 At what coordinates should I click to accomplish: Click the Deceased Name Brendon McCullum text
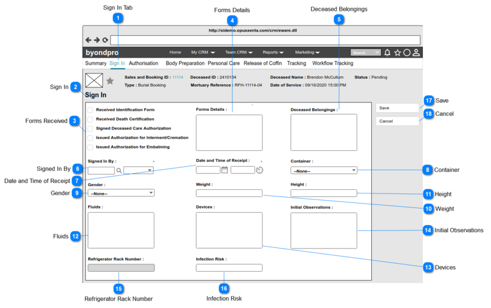307,78
